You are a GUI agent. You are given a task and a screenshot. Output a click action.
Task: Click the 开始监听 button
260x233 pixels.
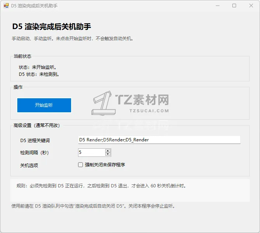click(44, 105)
